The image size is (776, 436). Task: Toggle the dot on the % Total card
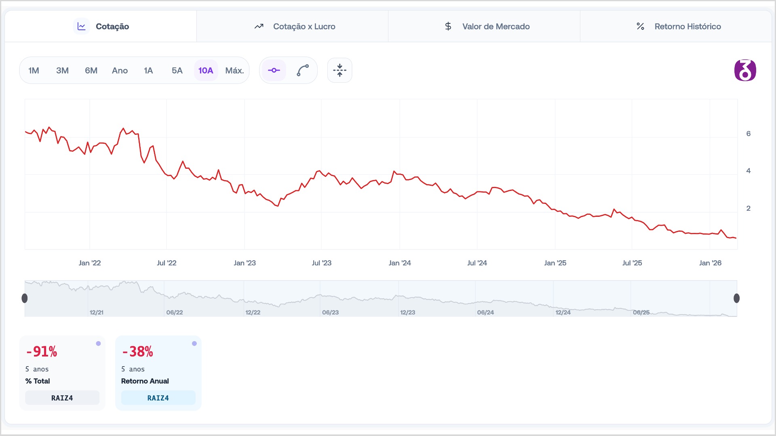click(x=98, y=344)
